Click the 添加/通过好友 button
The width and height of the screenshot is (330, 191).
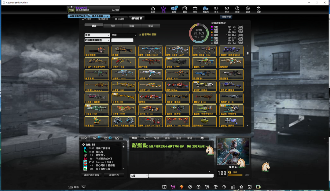[92, 175]
